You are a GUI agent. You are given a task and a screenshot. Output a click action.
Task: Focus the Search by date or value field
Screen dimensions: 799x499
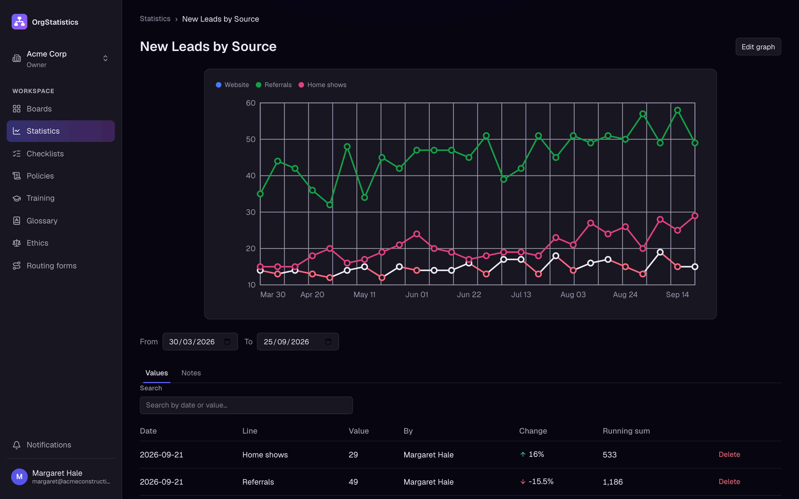click(246, 405)
